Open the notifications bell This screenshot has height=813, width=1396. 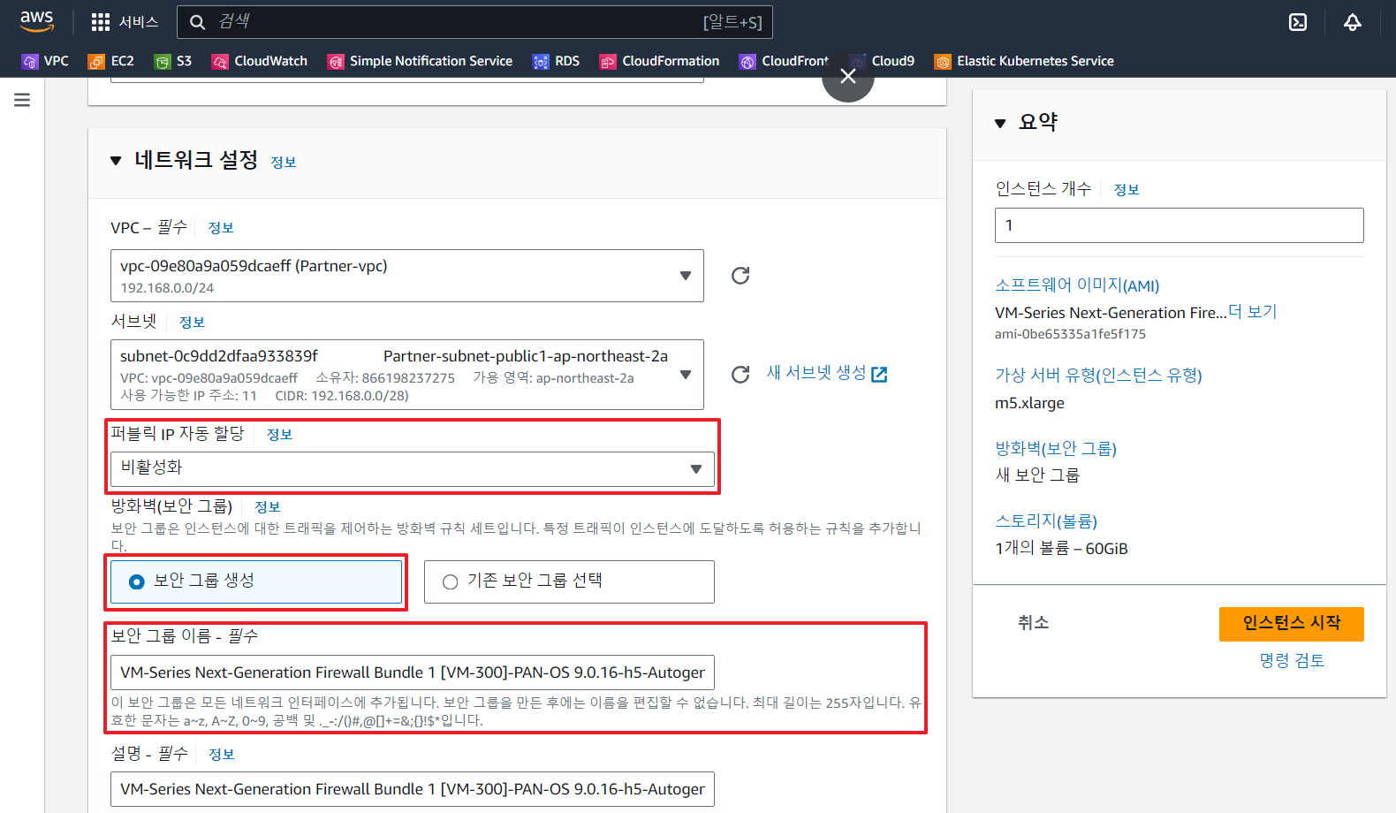1353,22
